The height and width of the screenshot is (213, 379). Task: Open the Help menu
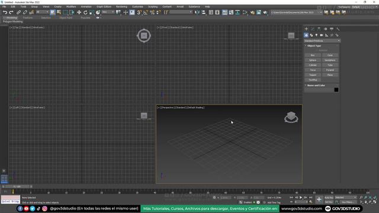207,7
